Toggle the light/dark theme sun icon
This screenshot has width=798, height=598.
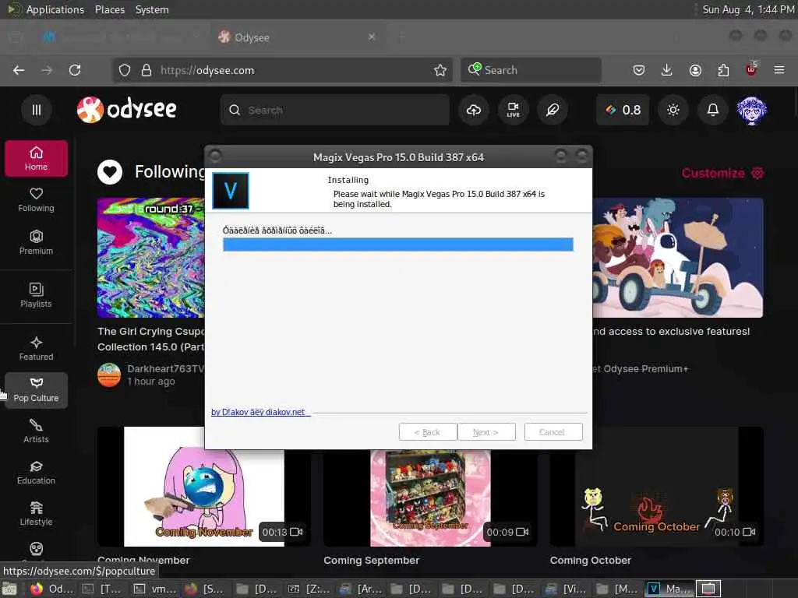coord(673,110)
